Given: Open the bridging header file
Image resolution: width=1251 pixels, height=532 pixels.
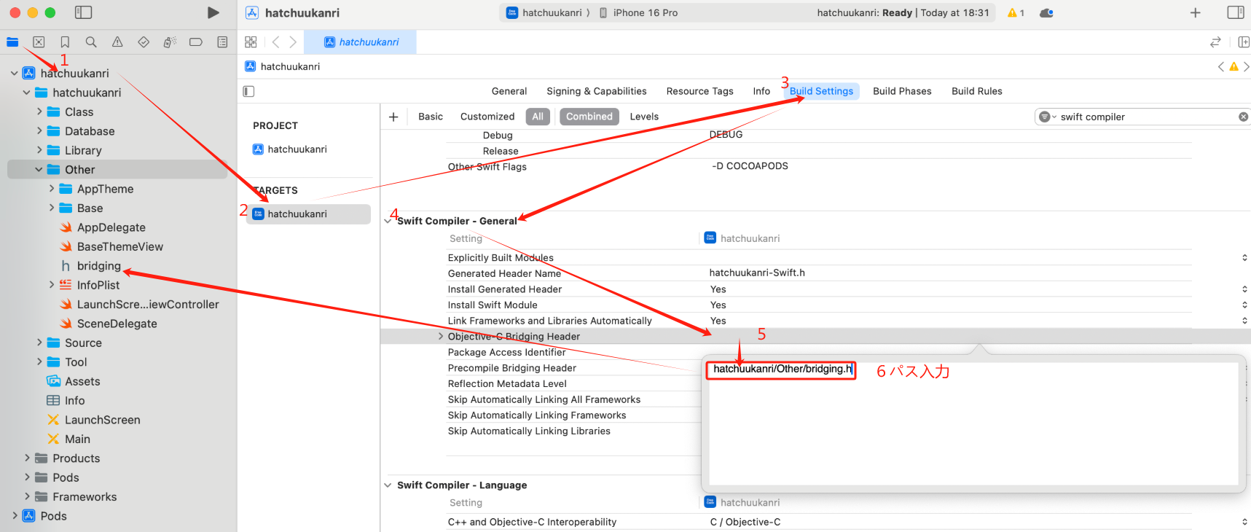Looking at the screenshot, I should pyautogui.click(x=91, y=266).
